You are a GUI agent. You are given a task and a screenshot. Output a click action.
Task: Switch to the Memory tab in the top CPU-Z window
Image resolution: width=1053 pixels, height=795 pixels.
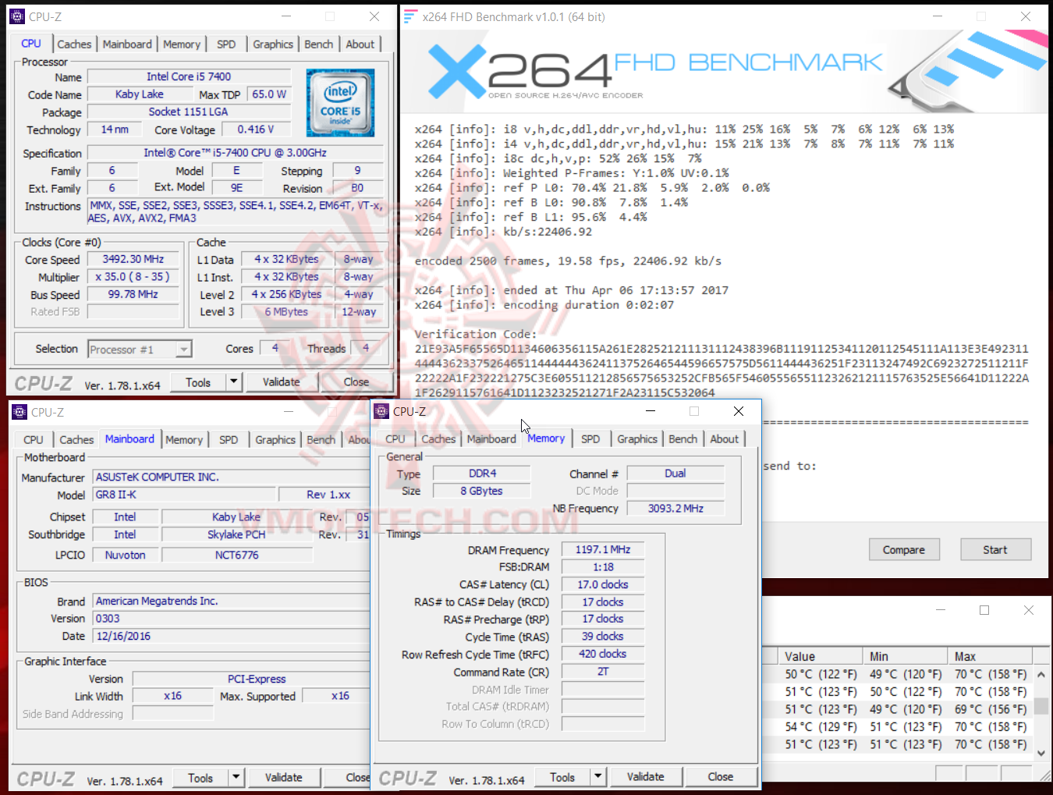coord(182,44)
